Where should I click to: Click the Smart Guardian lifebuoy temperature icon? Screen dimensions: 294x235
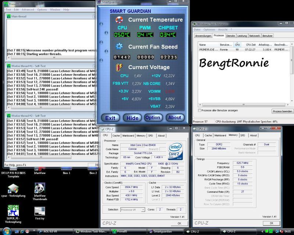(x=119, y=20)
